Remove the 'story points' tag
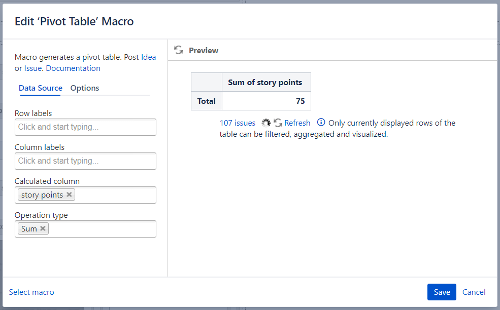The image size is (500, 310). pyautogui.click(x=70, y=195)
